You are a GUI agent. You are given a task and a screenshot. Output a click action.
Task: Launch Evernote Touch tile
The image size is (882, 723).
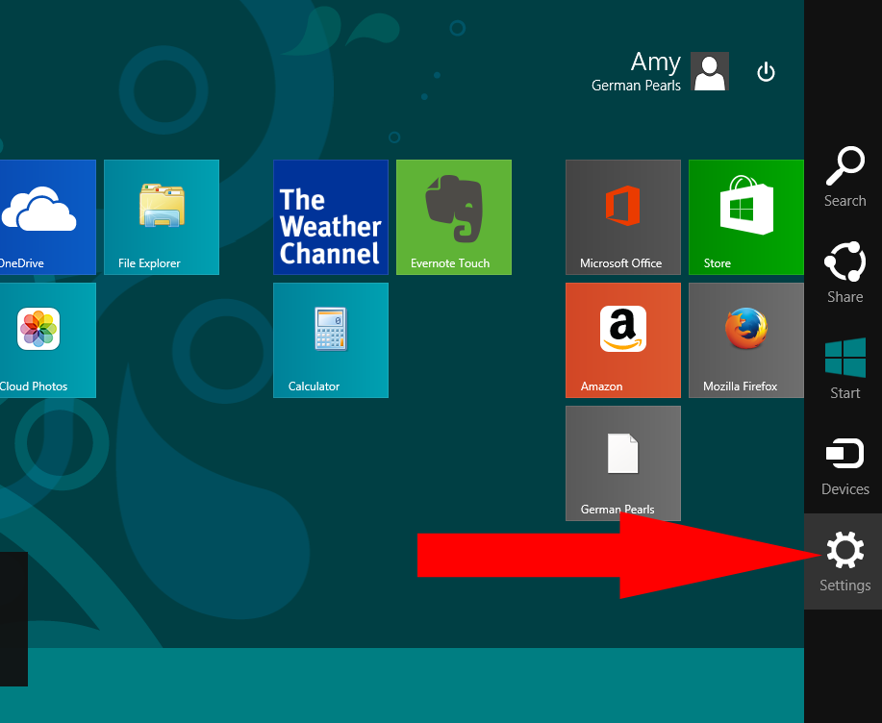click(454, 217)
